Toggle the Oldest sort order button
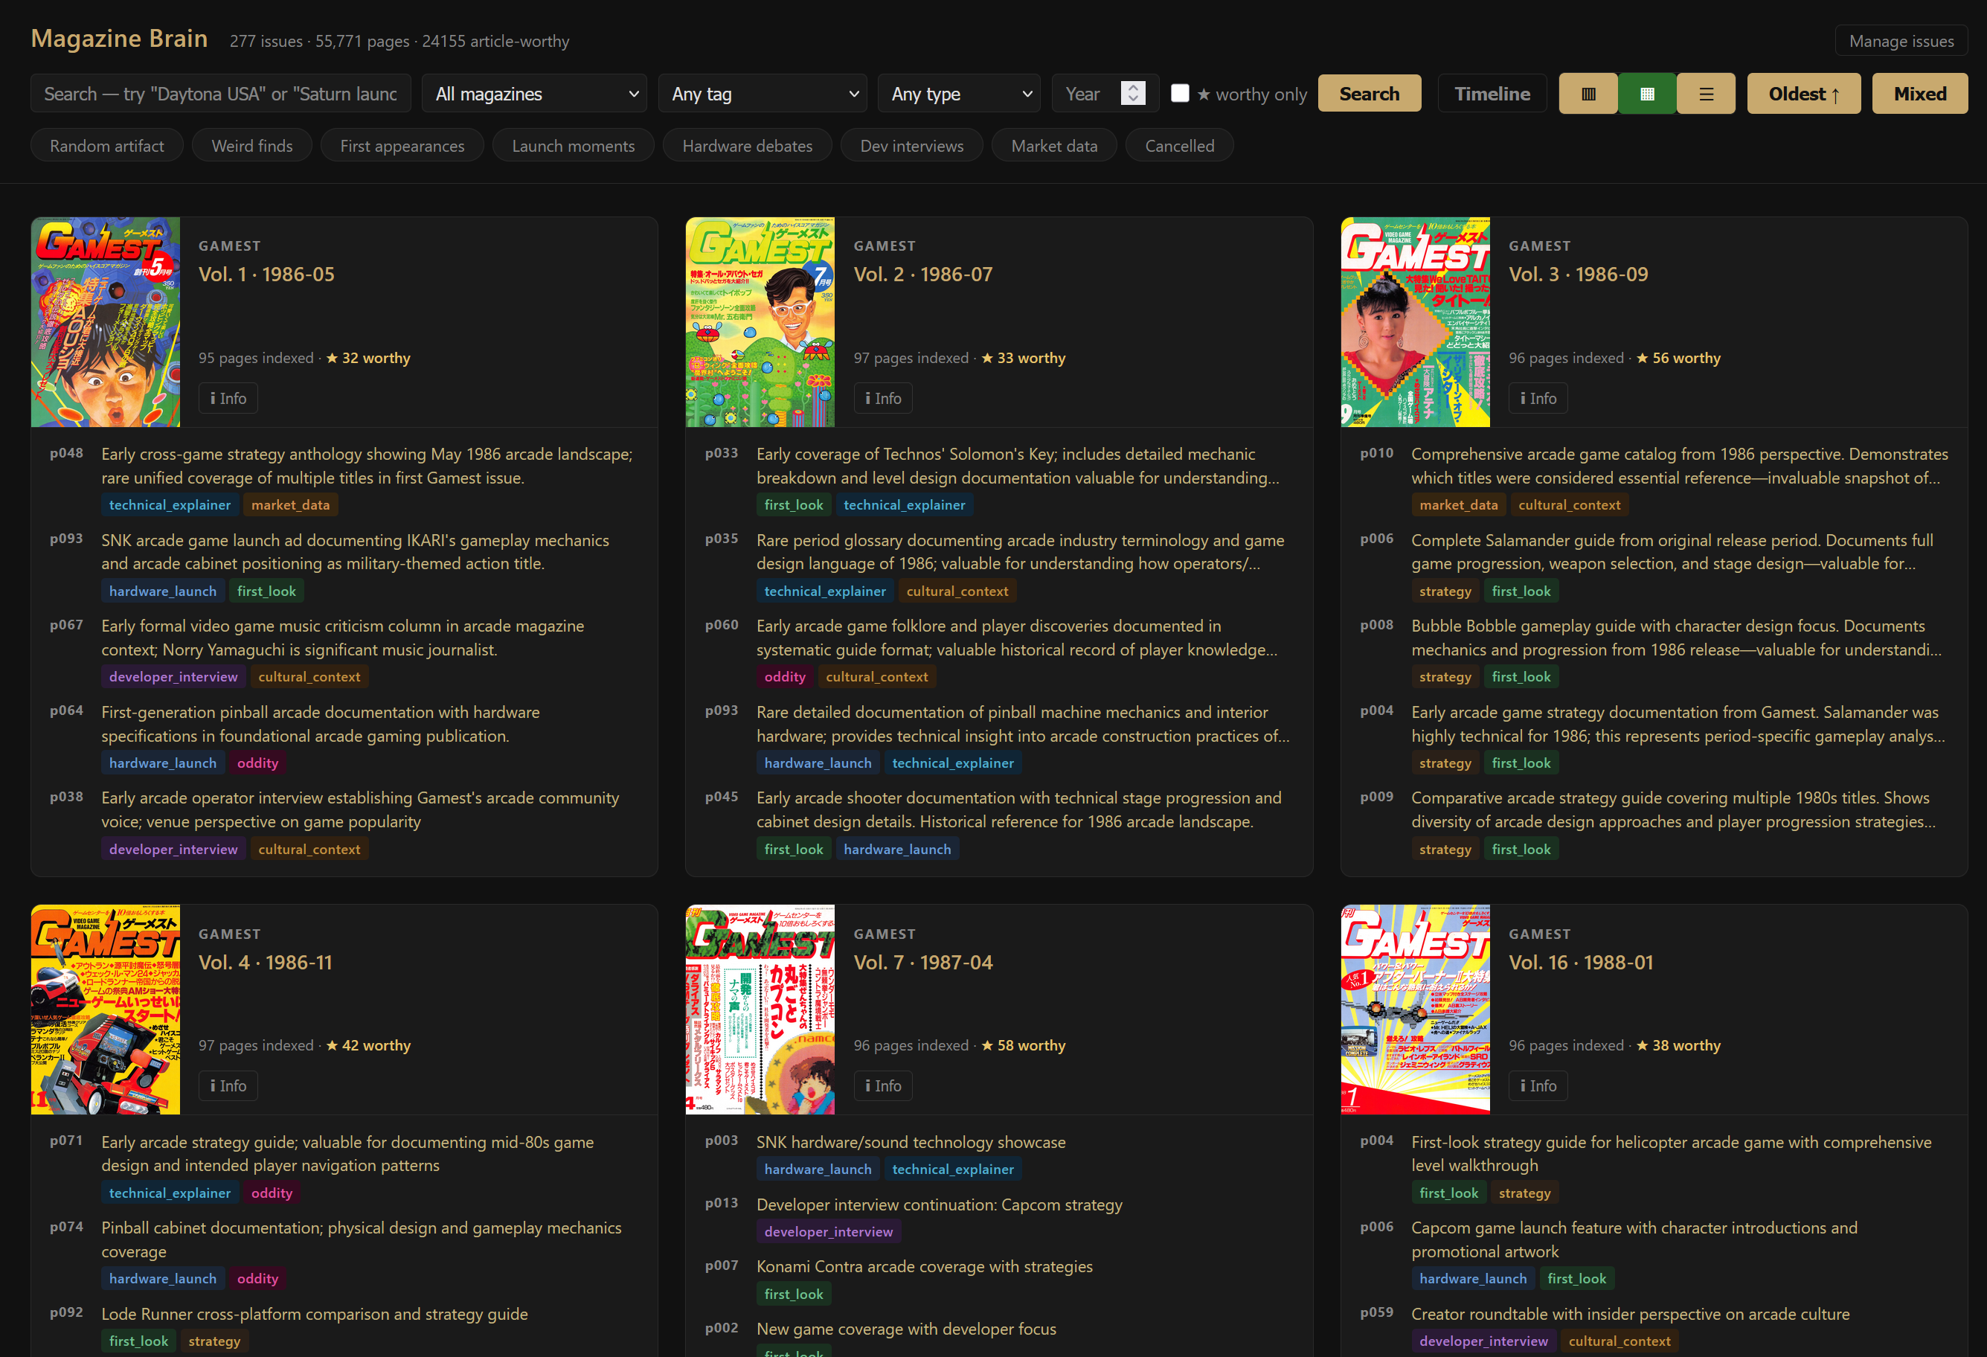The width and height of the screenshot is (1987, 1357). (1803, 94)
